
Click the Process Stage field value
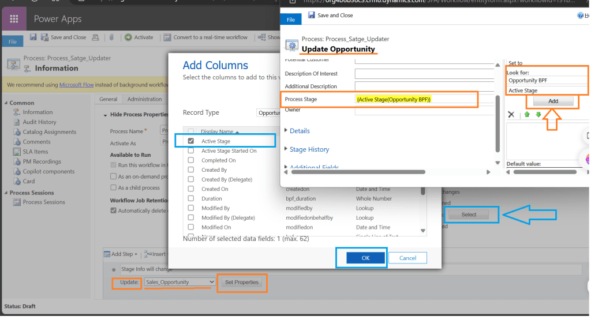[x=393, y=99]
